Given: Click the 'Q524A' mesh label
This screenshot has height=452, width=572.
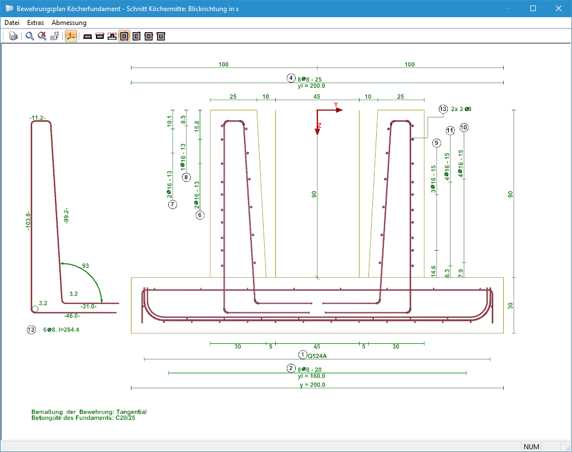Looking at the screenshot, I should pos(317,356).
